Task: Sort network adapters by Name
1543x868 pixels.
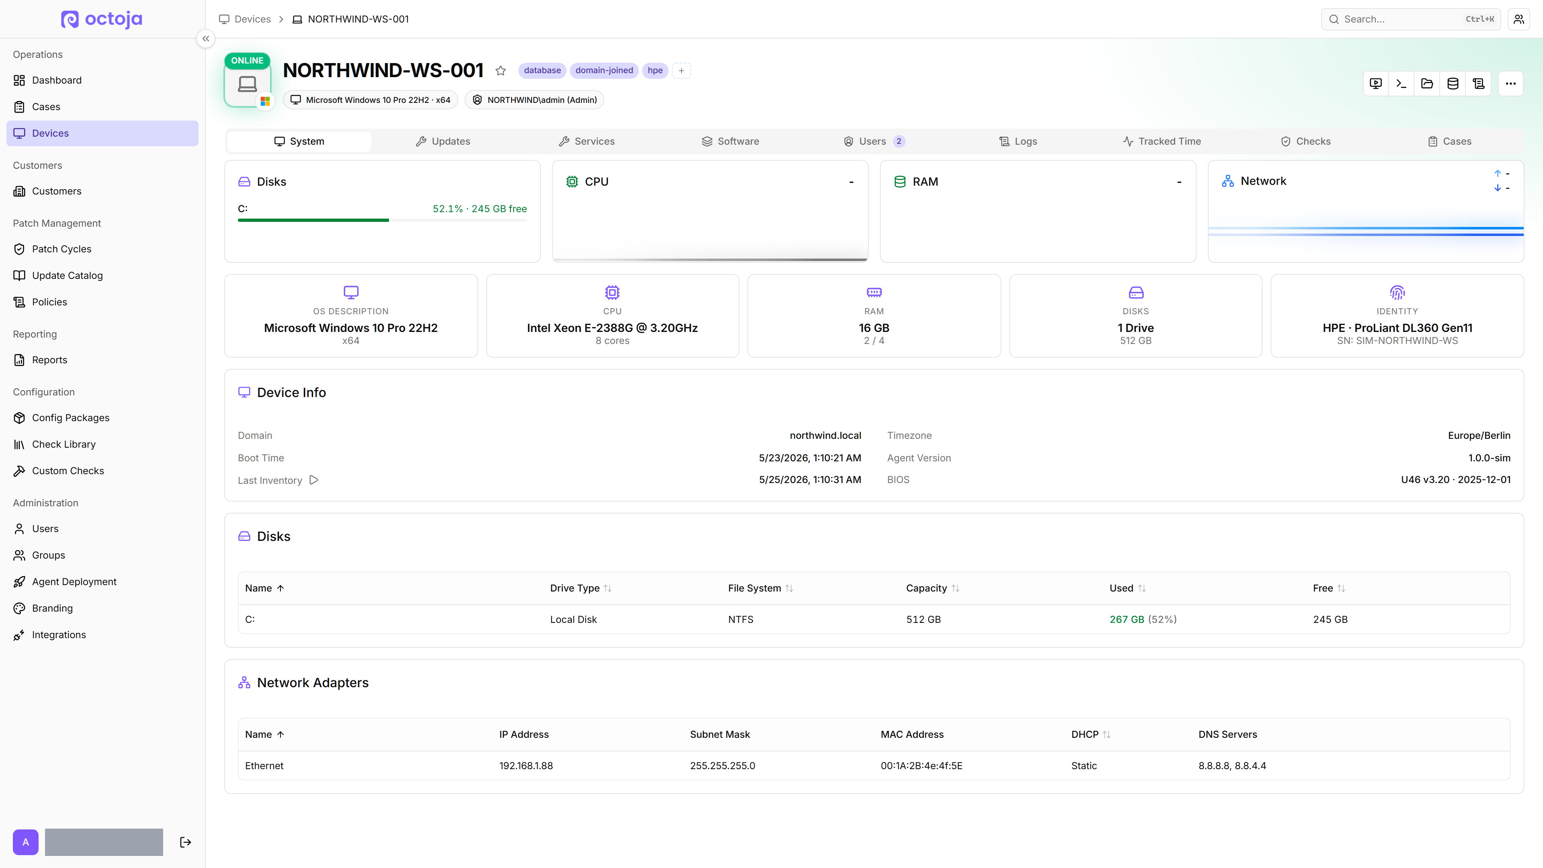Action: 265,735
